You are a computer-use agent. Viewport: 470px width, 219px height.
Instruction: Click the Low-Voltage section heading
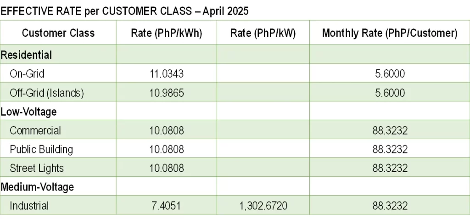[29, 112]
